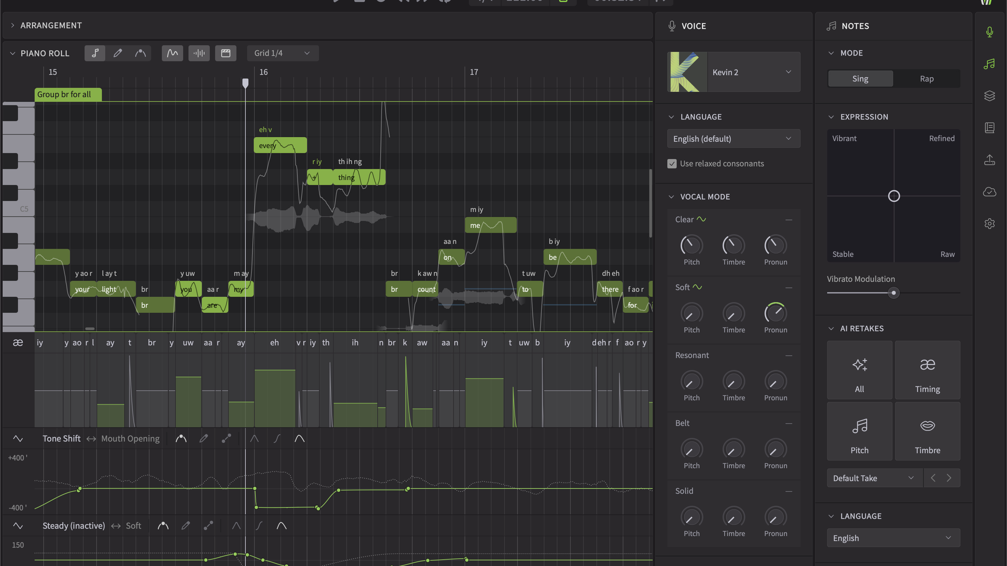Screen dimensions: 1007x566
Task: Switch mode to Rap
Action: pos(926,79)
